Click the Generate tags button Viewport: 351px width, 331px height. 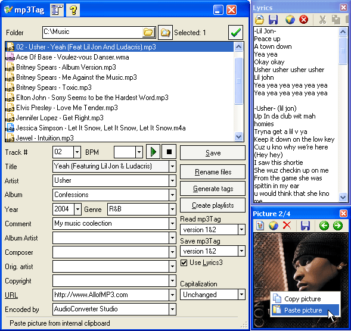(213, 189)
